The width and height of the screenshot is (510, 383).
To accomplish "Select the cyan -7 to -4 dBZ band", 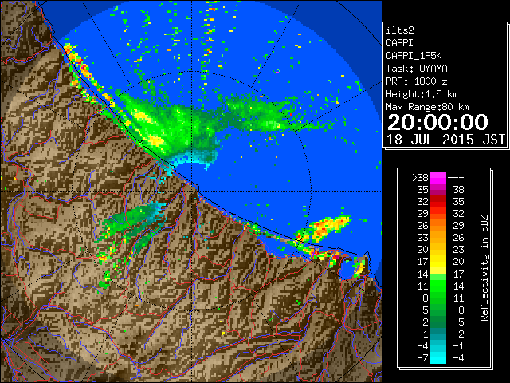I will coord(438,357).
